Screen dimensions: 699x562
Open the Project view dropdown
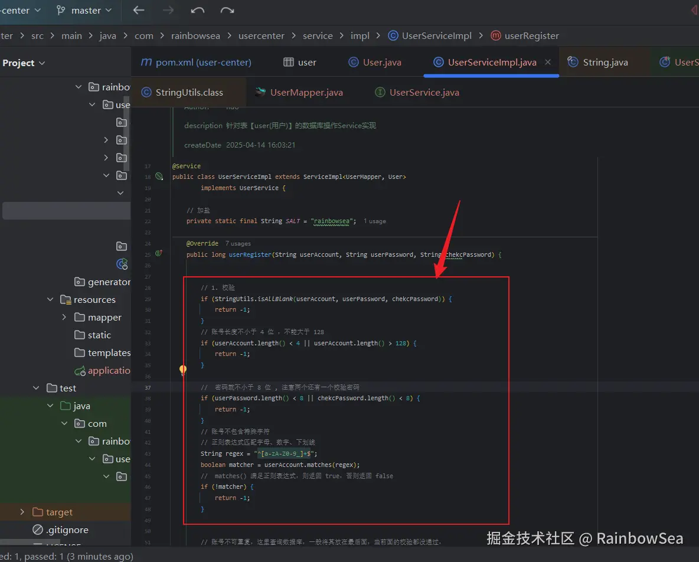[24, 63]
